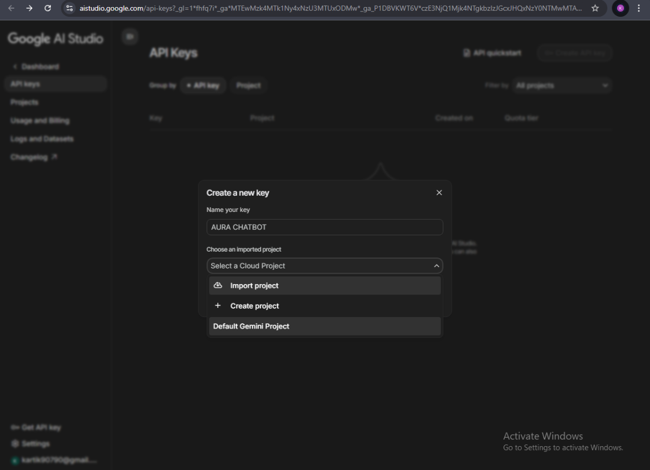Group keys by Project

pos(248,86)
